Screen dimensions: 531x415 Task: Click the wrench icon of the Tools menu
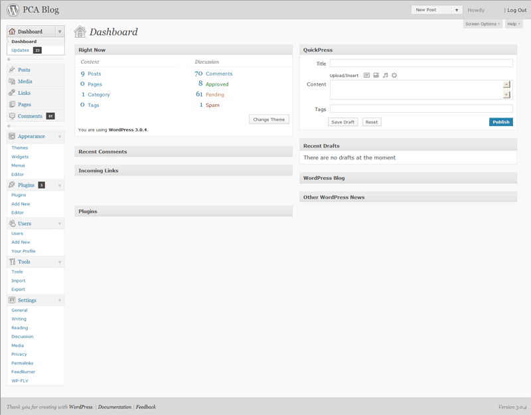pyautogui.click(x=12, y=262)
